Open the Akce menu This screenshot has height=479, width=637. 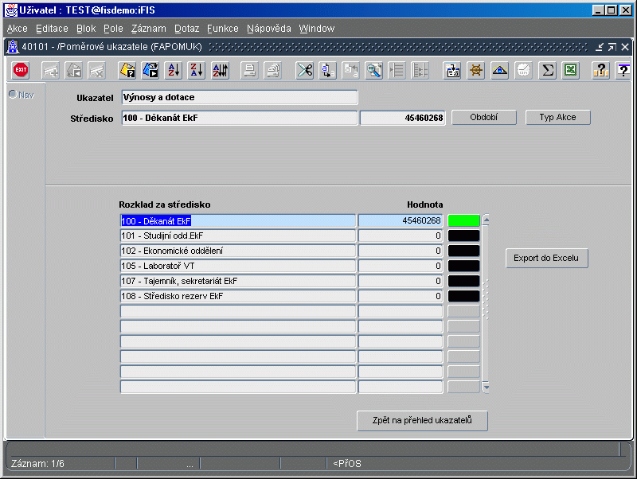pos(17,29)
